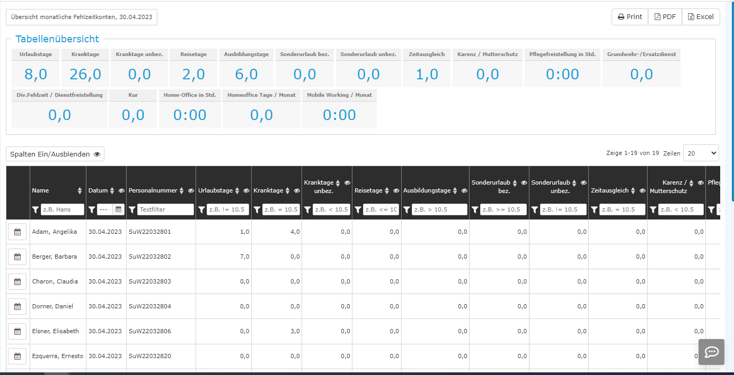Image resolution: width=734 pixels, height=375 pixels.
Task: Click the Print button
Action: [x=630, y=17]
